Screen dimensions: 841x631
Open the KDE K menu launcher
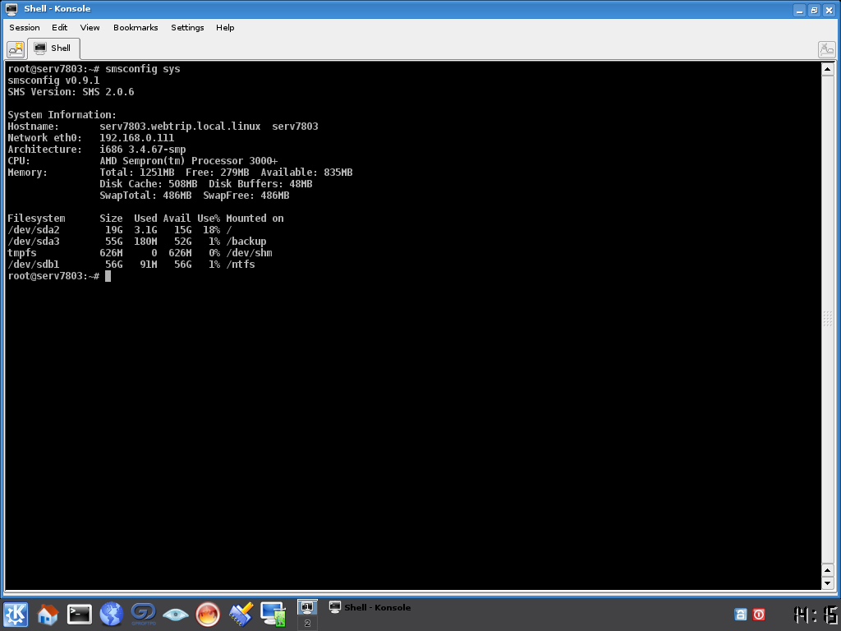(x=16, y=614)
